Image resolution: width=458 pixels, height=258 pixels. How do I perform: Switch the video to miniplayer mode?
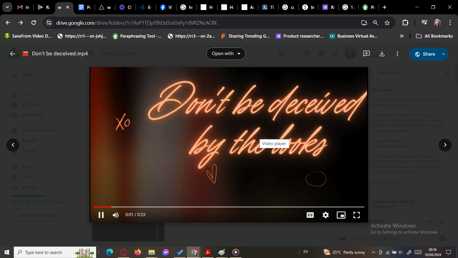(341, 215)
